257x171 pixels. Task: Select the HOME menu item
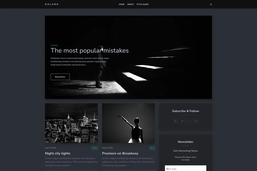tap(122, 5)
